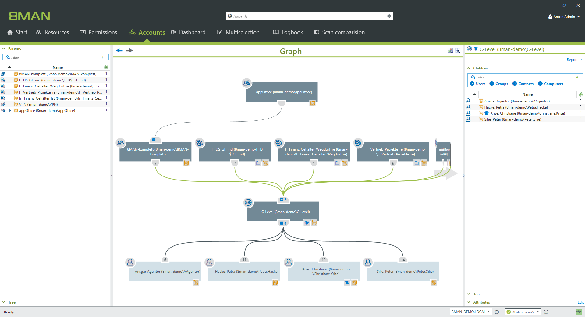Click the alarm bell icon on the C-Level node

tap(307, 223)
